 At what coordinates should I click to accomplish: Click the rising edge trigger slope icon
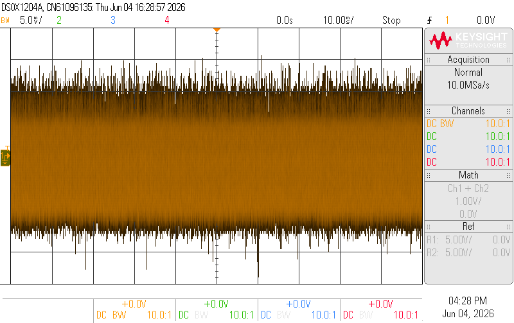point(430,21)
